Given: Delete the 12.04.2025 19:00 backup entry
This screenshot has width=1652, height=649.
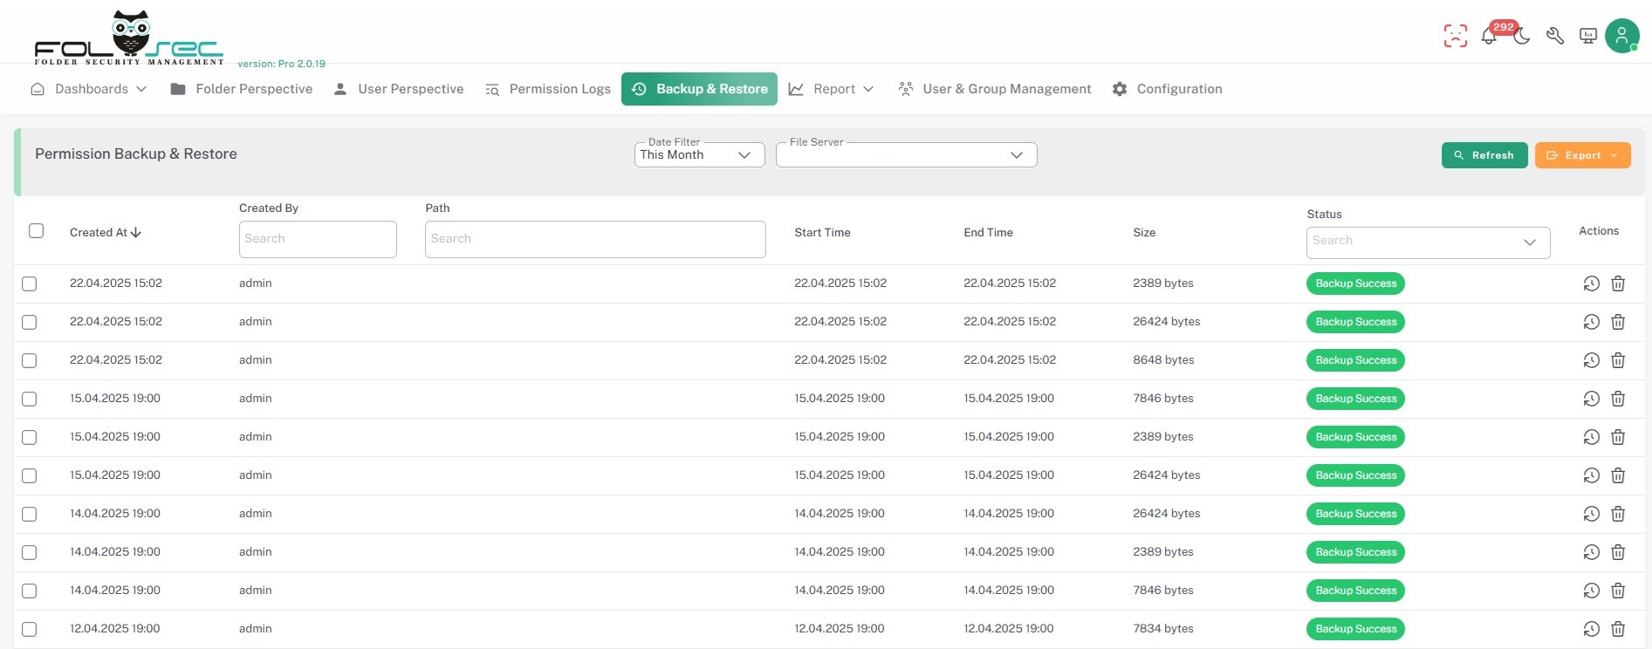Looking at the screenshot, I should click(1617, 629).
